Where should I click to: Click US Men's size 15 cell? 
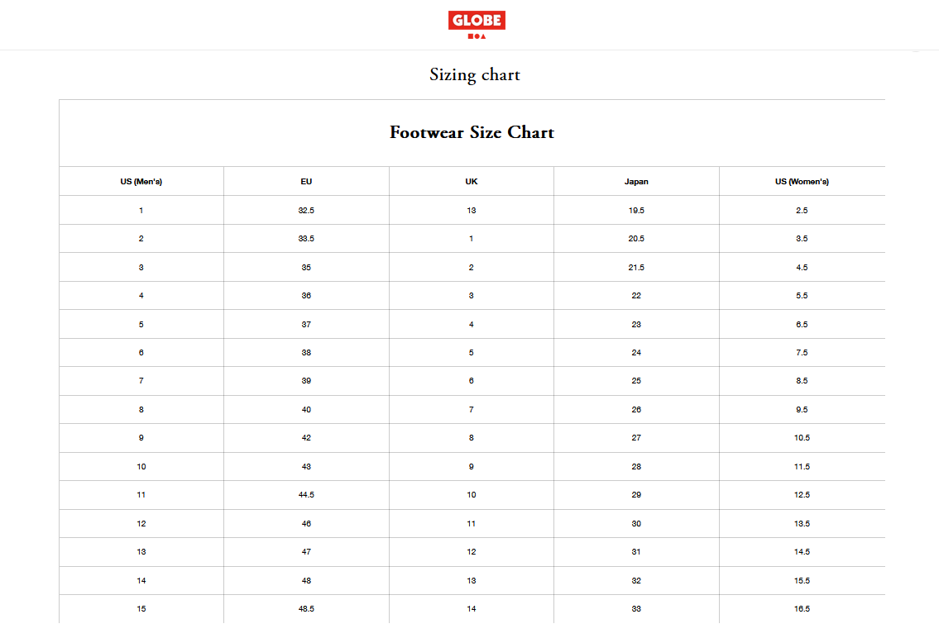click(141, 609)
